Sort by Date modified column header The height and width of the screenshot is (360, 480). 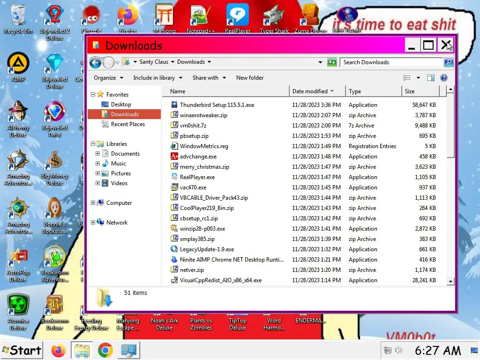(x=317, y=91)
